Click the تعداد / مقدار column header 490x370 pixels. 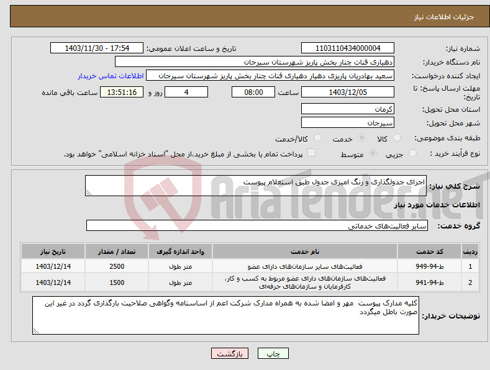[x=117, y=251]
